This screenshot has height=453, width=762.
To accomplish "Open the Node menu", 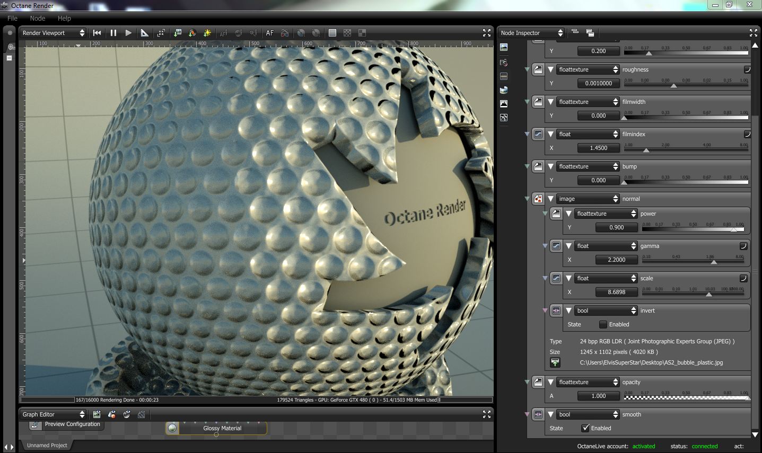I will (x=38, y=18).
